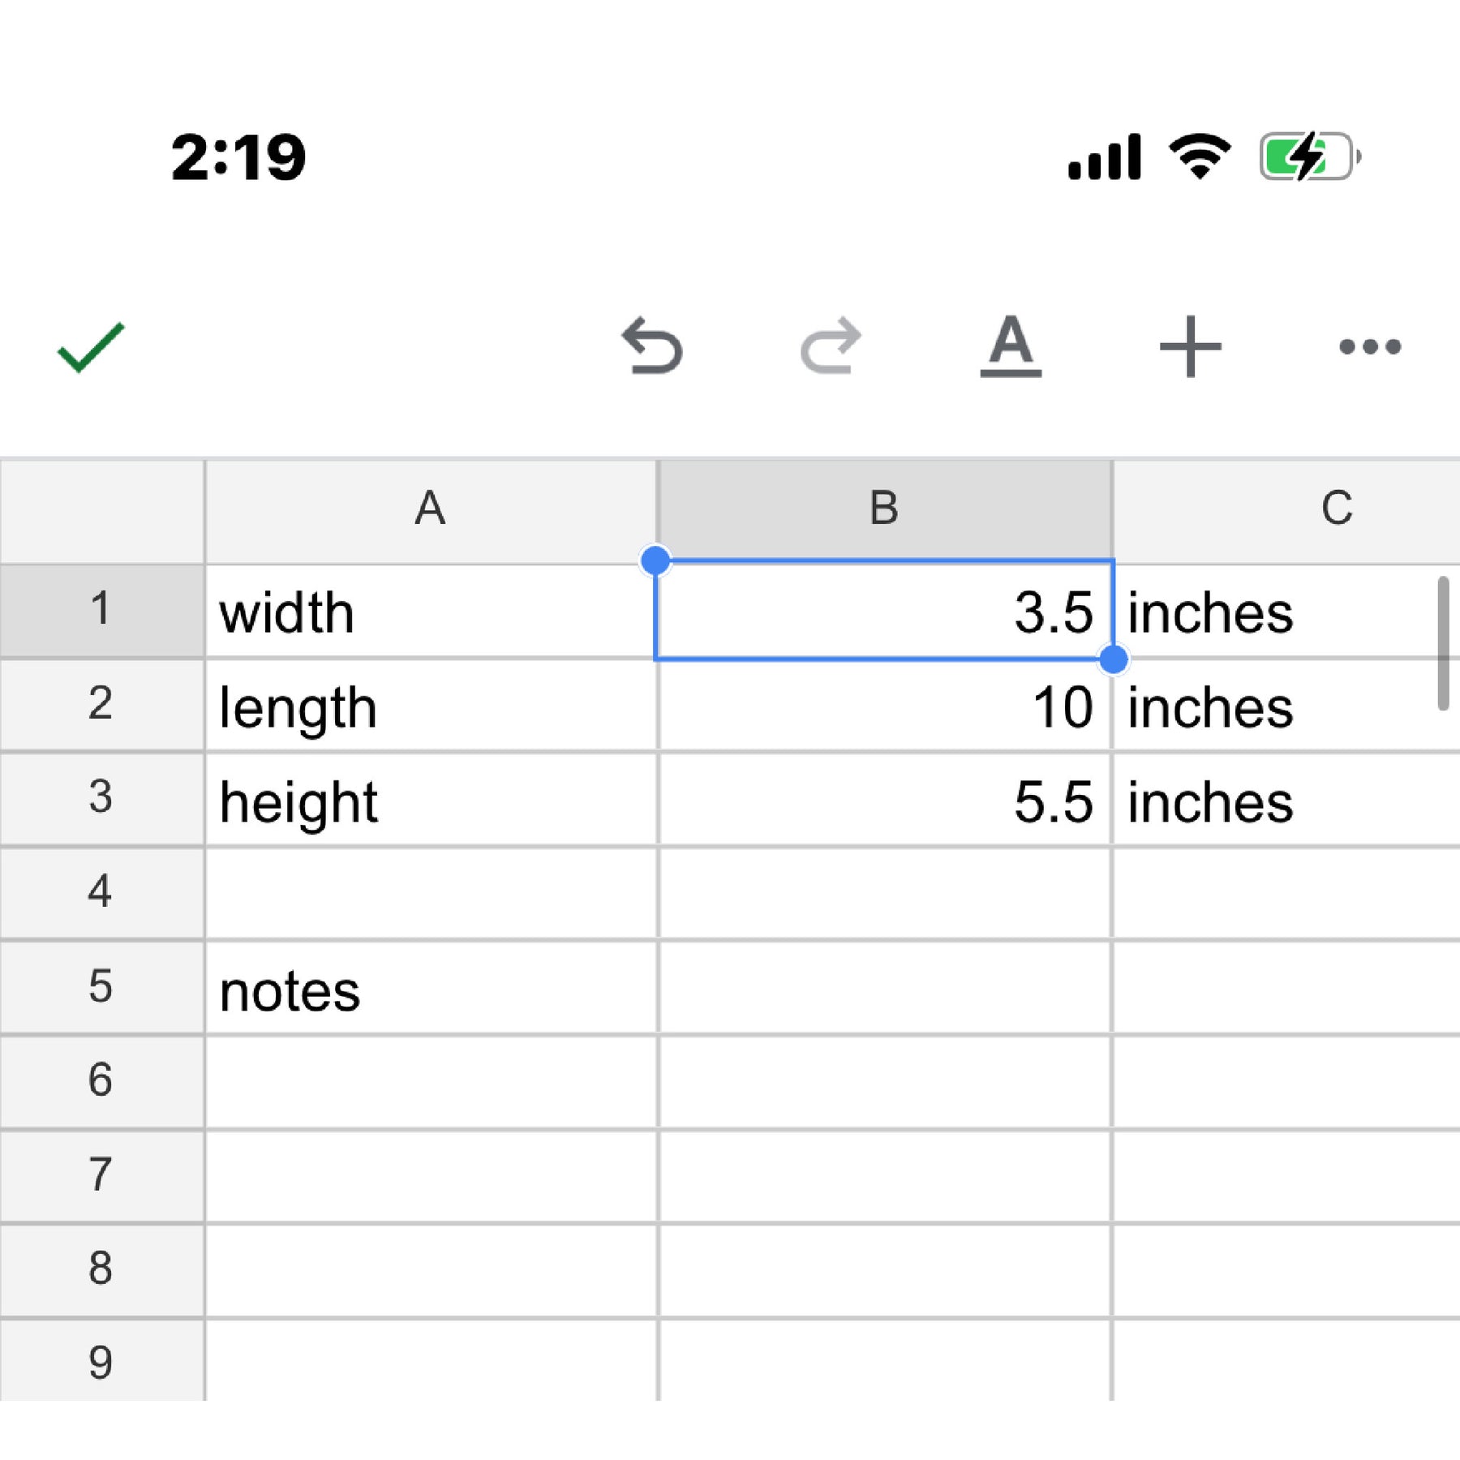Tap the green checkmark to confirm
The image size is (1460, 1460).
[x=91, y=347]
